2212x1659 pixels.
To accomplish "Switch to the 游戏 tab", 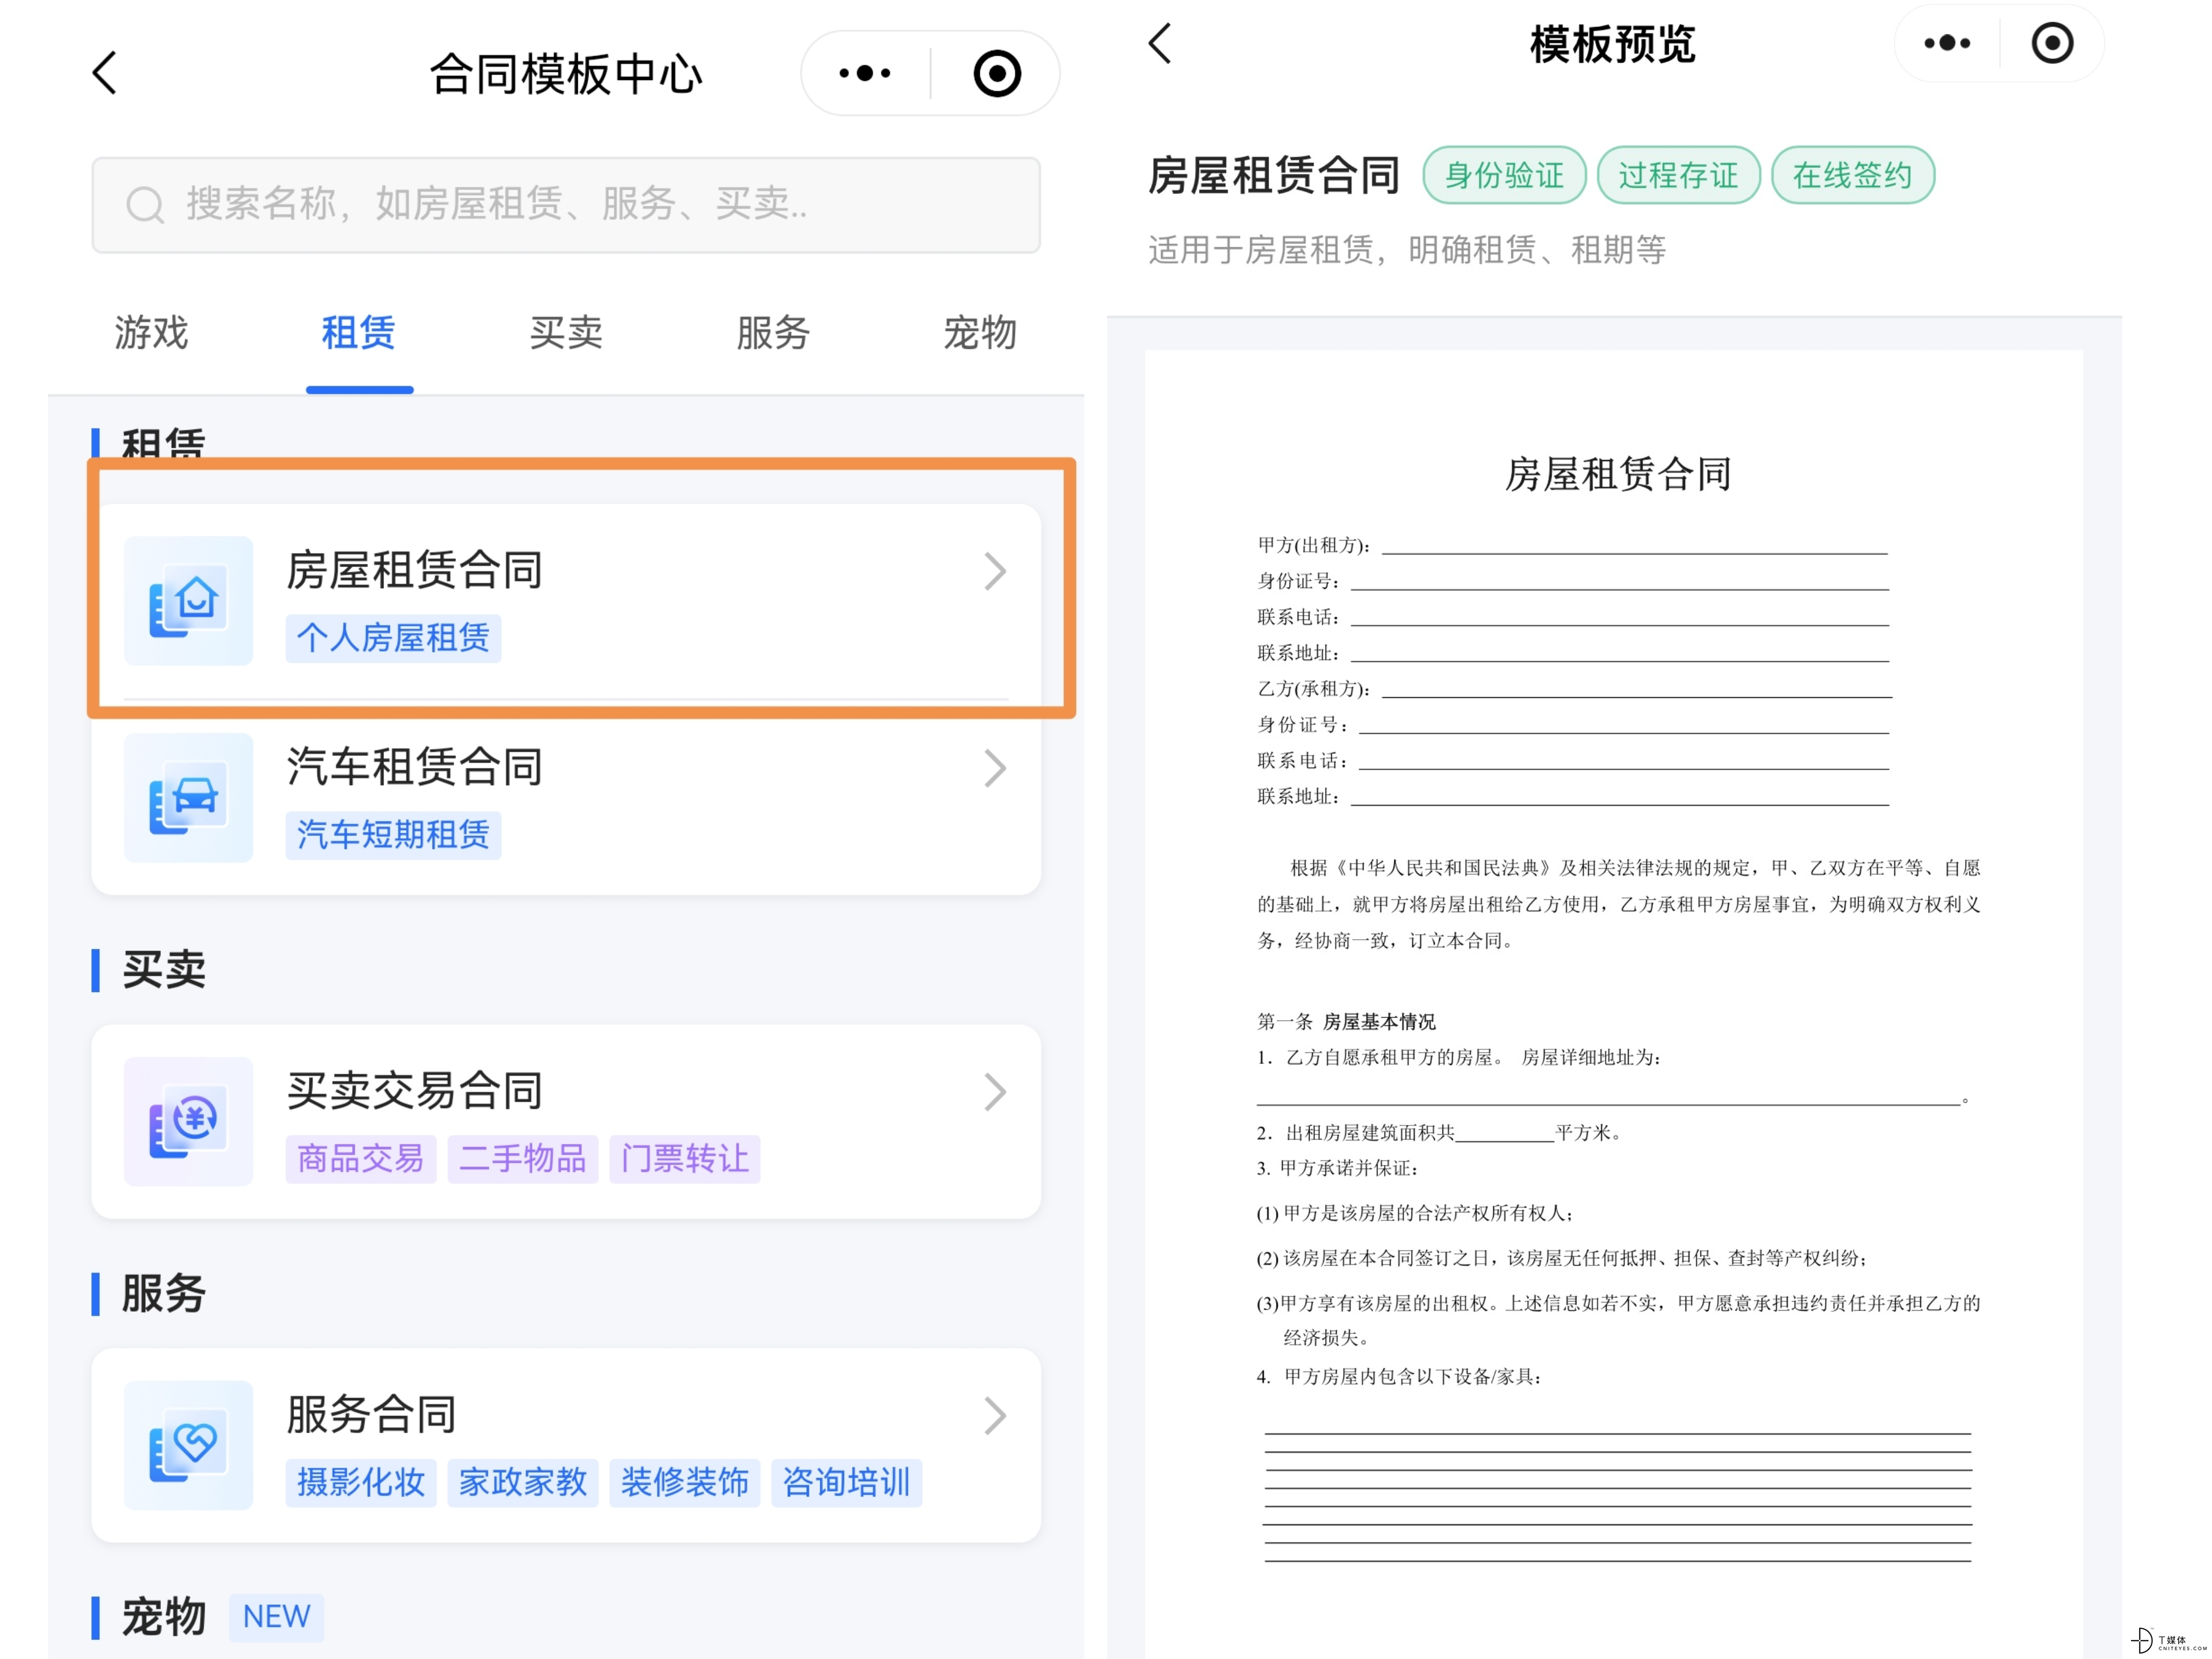I will (151, 332).
